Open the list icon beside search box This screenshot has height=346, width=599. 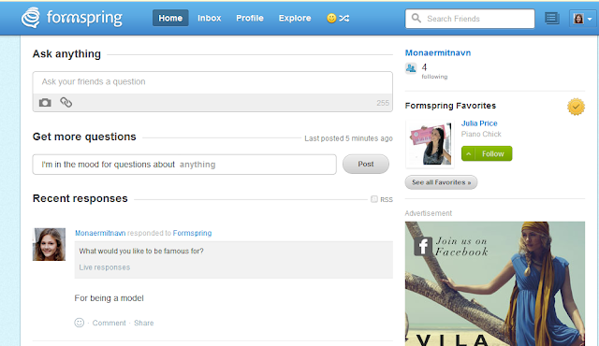551,19
